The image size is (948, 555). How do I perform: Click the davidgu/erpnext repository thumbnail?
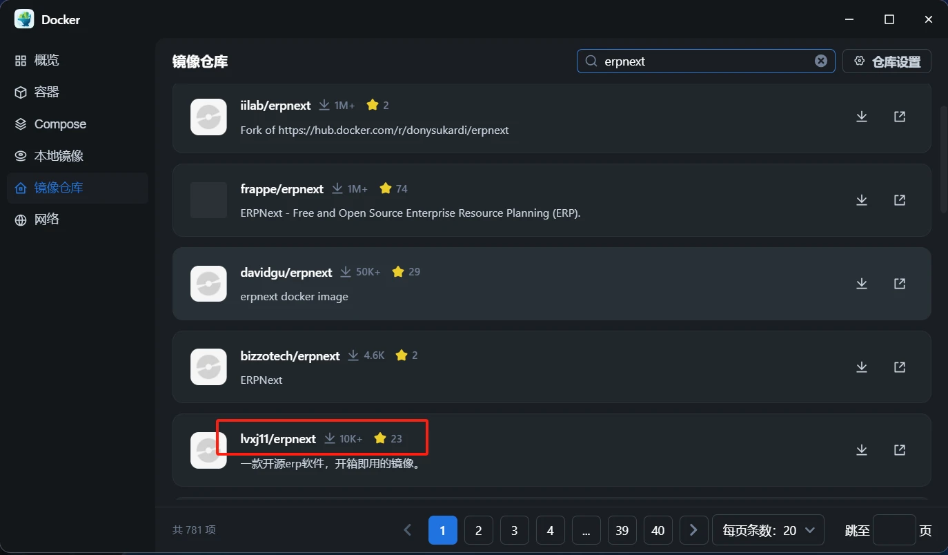click(208, 284)
